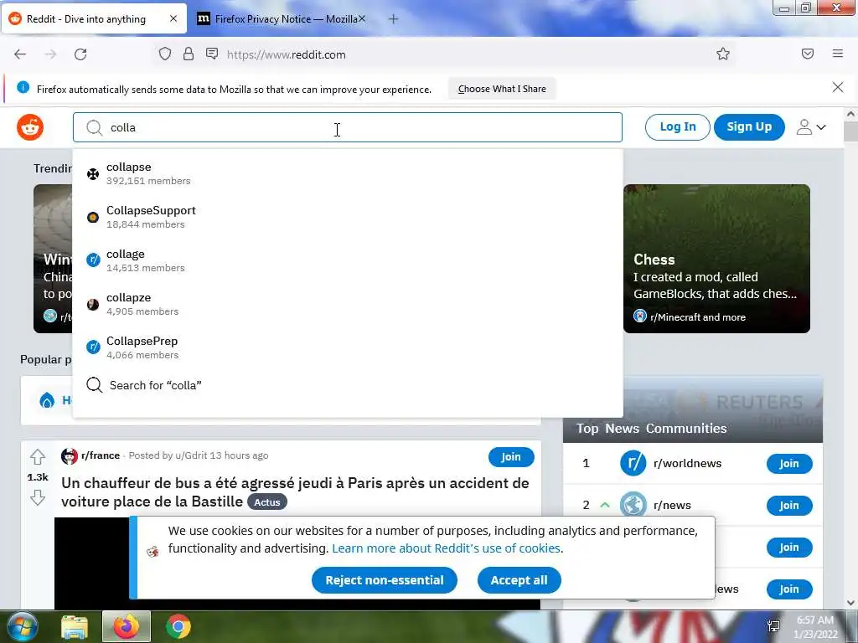This screenshot has width=858, height=643.
Task: Open a new tab with plus icon
Action: pos(394,19)
